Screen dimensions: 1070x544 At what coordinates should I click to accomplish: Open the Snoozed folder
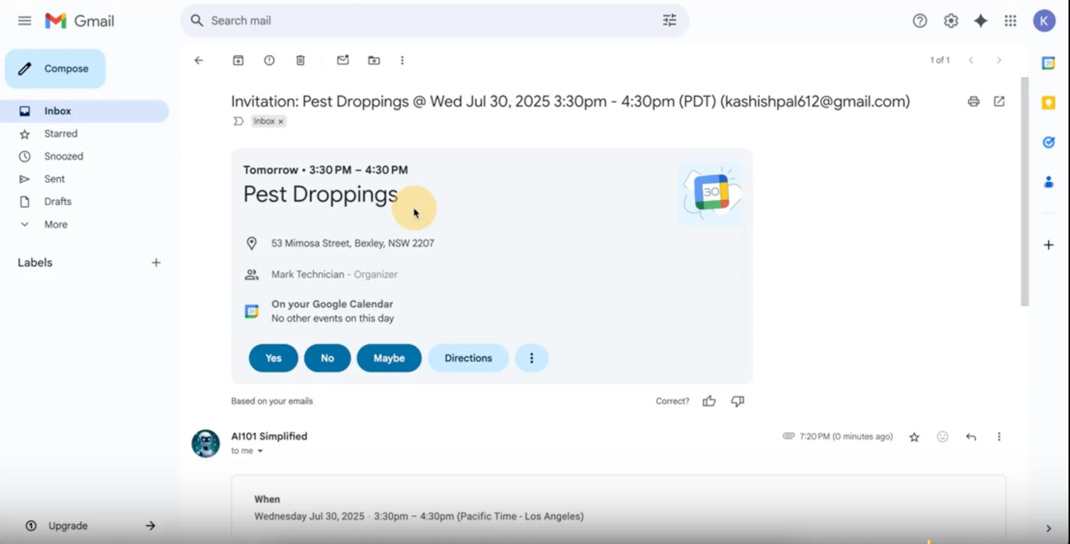[64, 157]
